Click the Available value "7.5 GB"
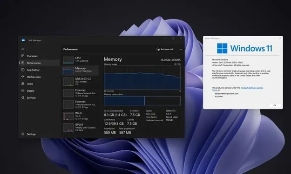Screen dimensions: 291x174 click(135, 115)
